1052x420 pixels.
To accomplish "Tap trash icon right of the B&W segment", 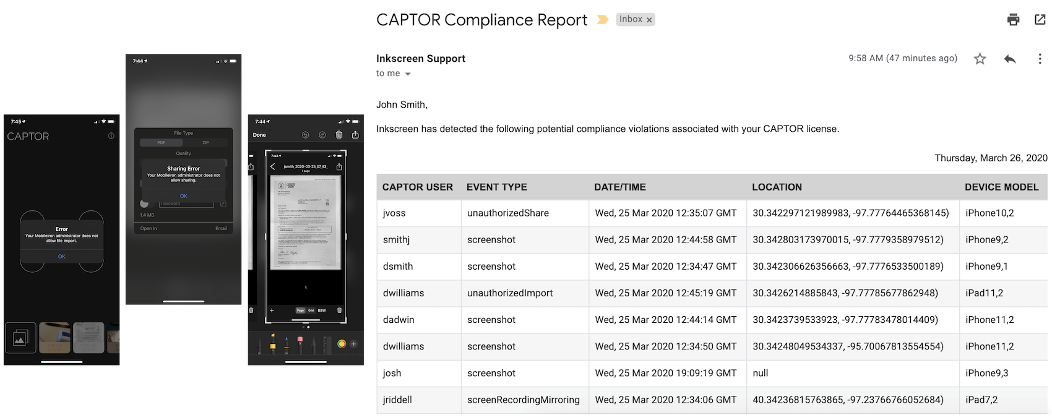I will point(339,310).
